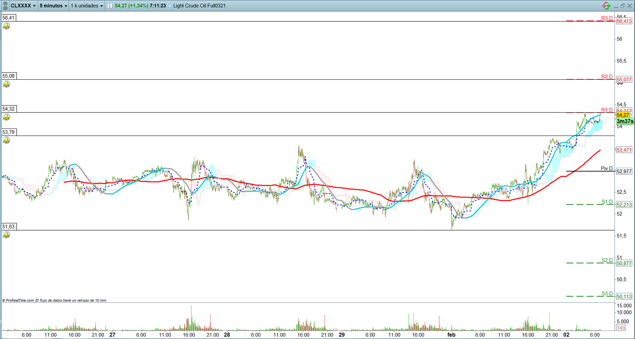
Task: Click the 56,41 price level label
Action: click(9, 18)
